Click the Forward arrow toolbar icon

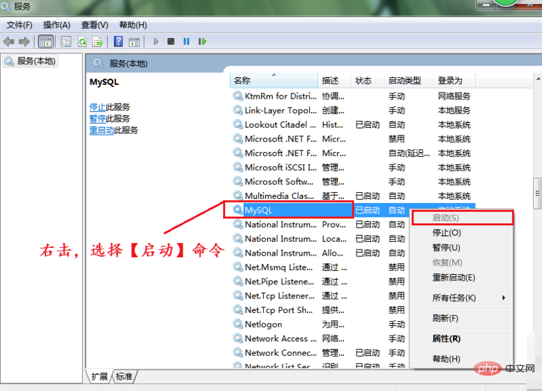click(24, 42)
